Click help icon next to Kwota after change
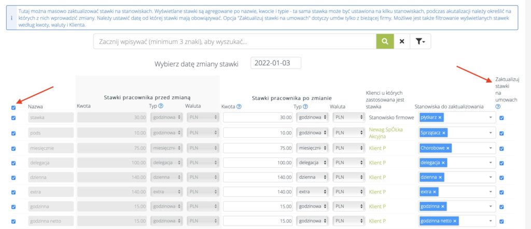This screenshot has height=229, width=531. click(x=239, y=107)
